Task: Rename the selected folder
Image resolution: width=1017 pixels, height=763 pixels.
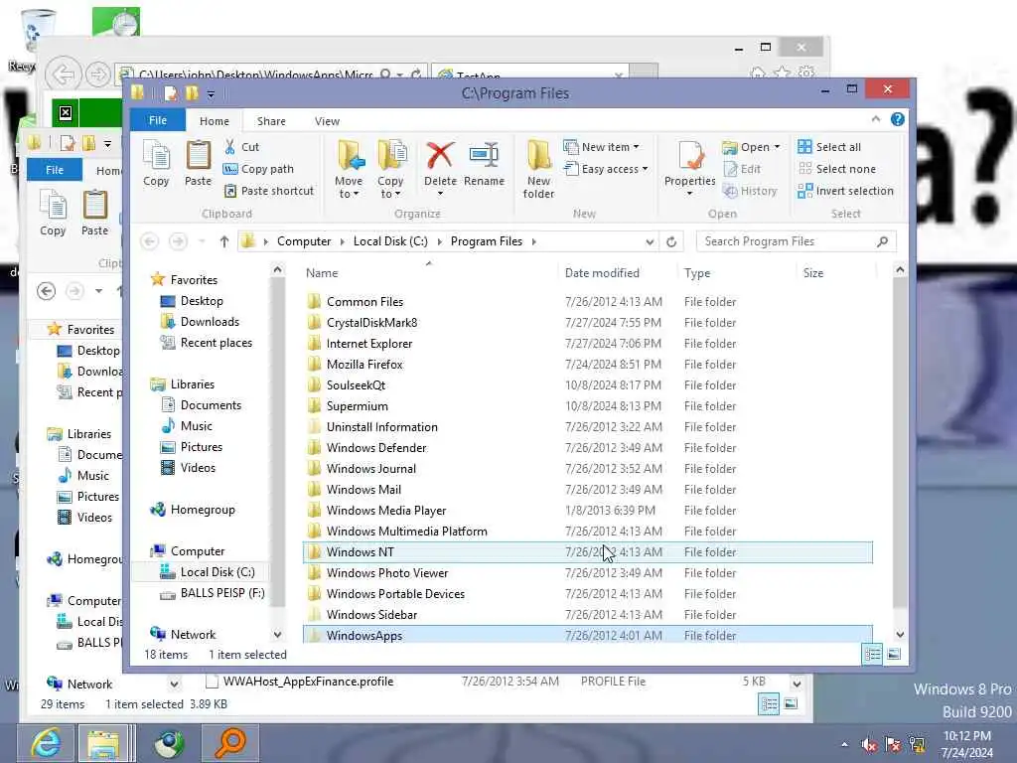Action: pos(484,164)
